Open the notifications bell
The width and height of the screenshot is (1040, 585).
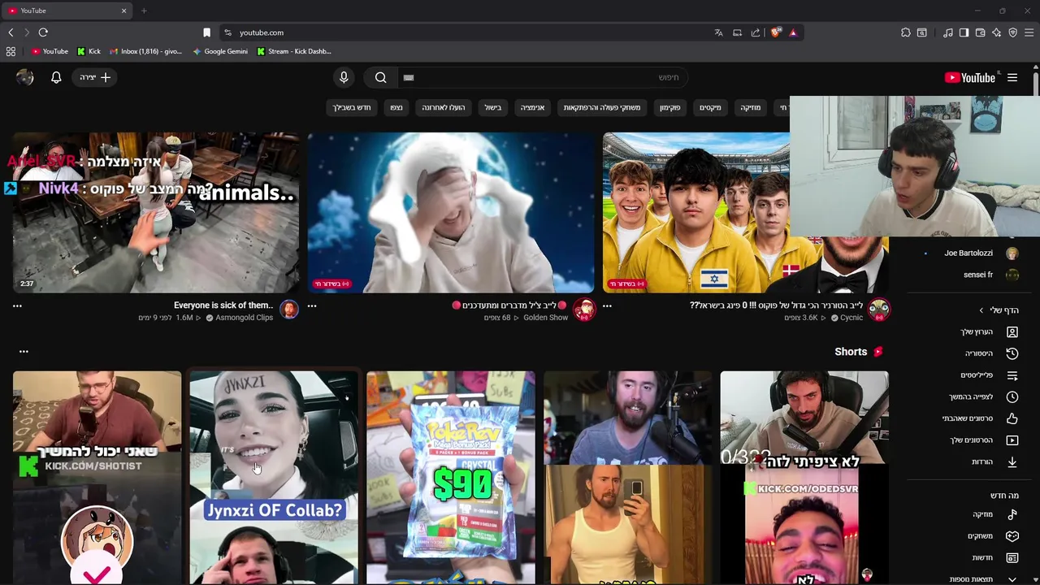click(x=56, y=77)
